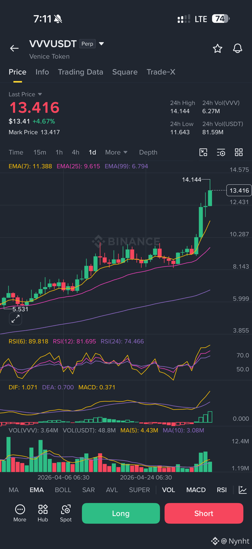Tap the muted bell in status bar
Image resolution: width=252 pixels, height=549 pixels.
(x=58, y=19)
